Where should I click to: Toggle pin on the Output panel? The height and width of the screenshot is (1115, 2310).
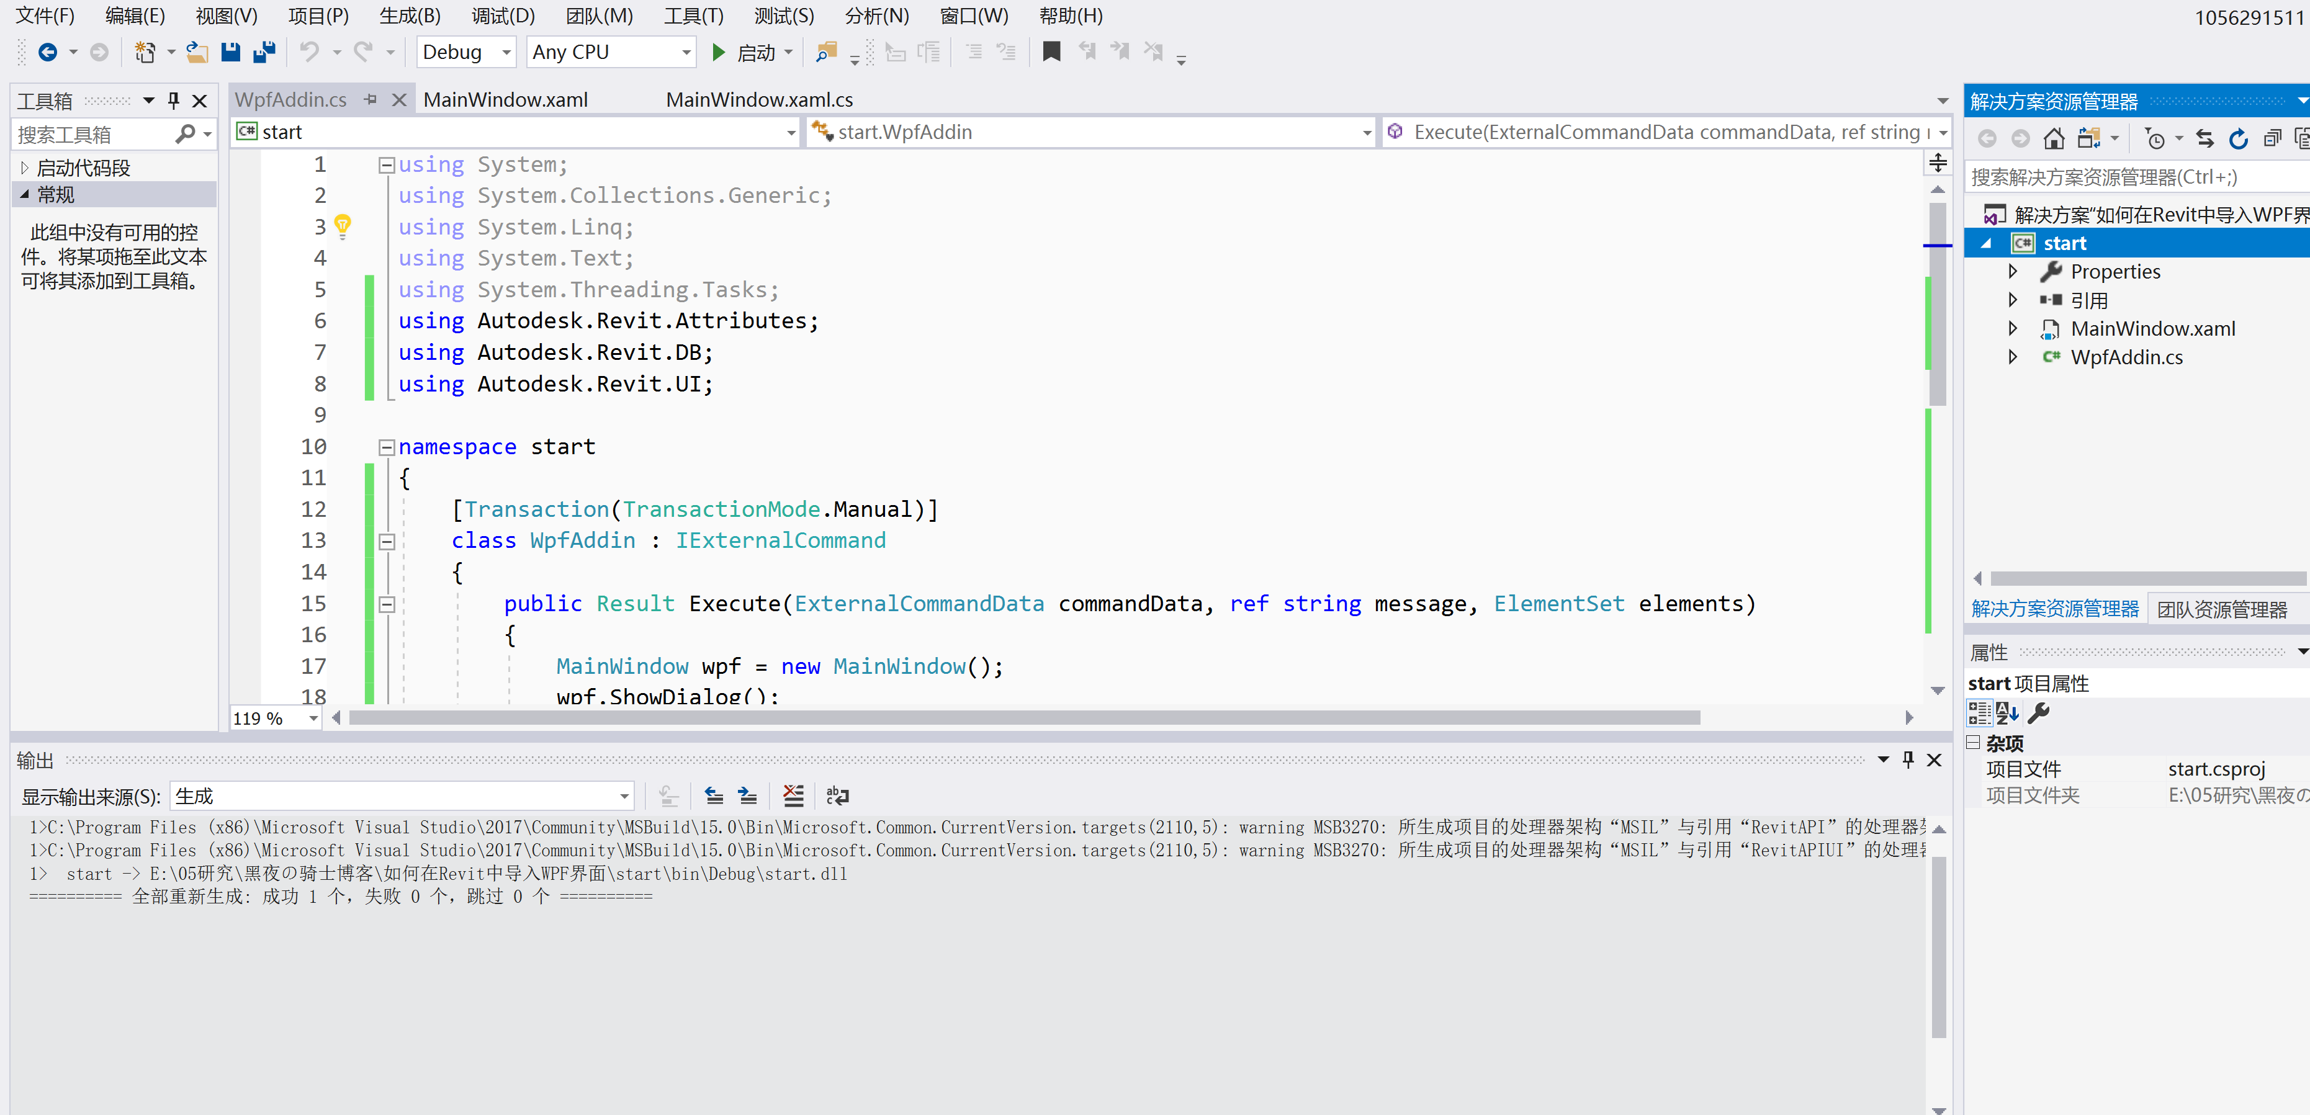1907,759
